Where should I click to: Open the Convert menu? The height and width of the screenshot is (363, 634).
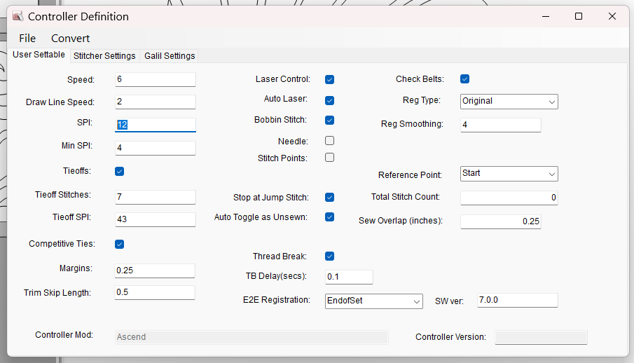70,39
